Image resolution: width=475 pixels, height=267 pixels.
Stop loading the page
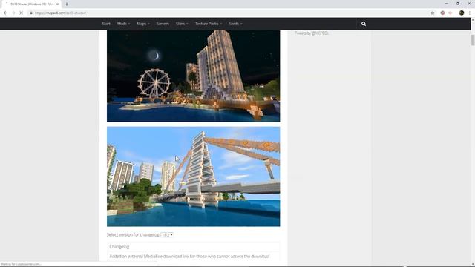click(22, 13)
